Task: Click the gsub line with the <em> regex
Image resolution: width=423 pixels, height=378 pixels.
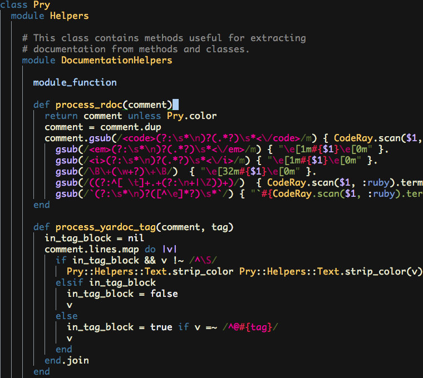Action: 222,150
